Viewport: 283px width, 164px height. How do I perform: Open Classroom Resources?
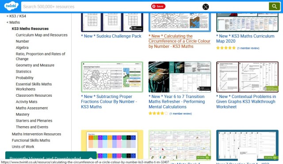click(34, 95)
